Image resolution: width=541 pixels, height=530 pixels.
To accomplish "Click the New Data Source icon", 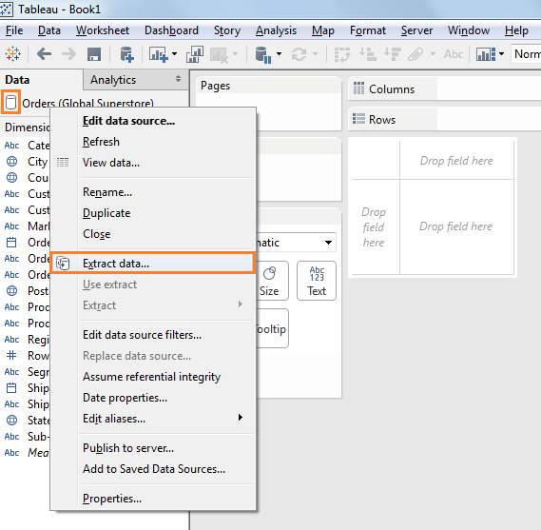I will click(126, 54).
